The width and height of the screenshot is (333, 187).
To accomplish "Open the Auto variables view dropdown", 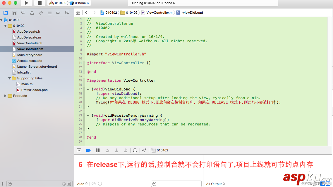I will coord(82,184).
